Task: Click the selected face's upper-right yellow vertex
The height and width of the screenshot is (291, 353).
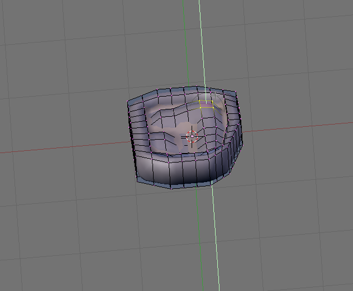Action: (x=212, y=101)
